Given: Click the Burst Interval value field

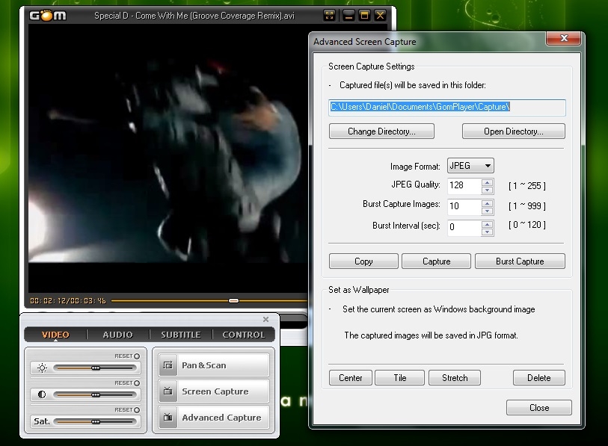Looking at the screenshot, I should coord(464,227).
